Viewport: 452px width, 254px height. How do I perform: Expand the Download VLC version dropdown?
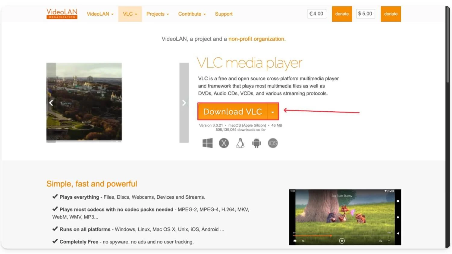pyautogui.click(x=273, y=111)
